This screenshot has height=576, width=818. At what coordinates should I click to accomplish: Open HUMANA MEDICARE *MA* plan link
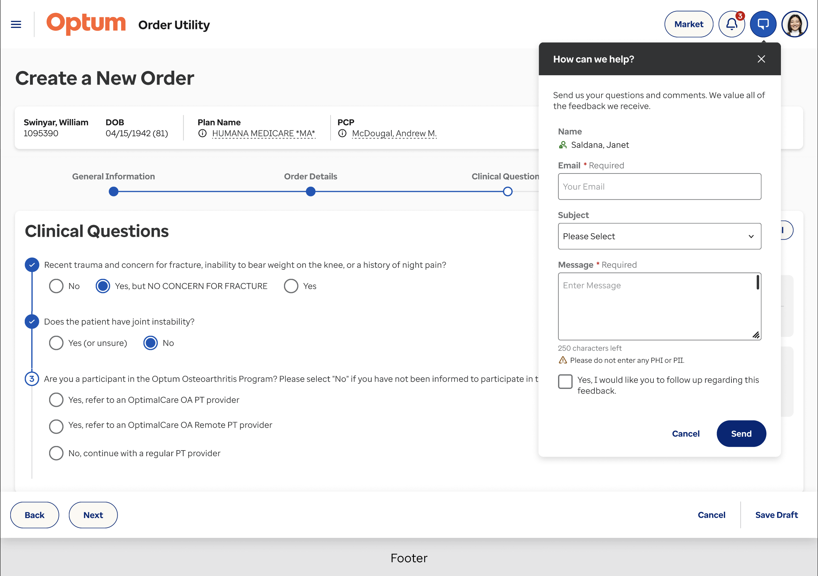(x=263, y=133)
